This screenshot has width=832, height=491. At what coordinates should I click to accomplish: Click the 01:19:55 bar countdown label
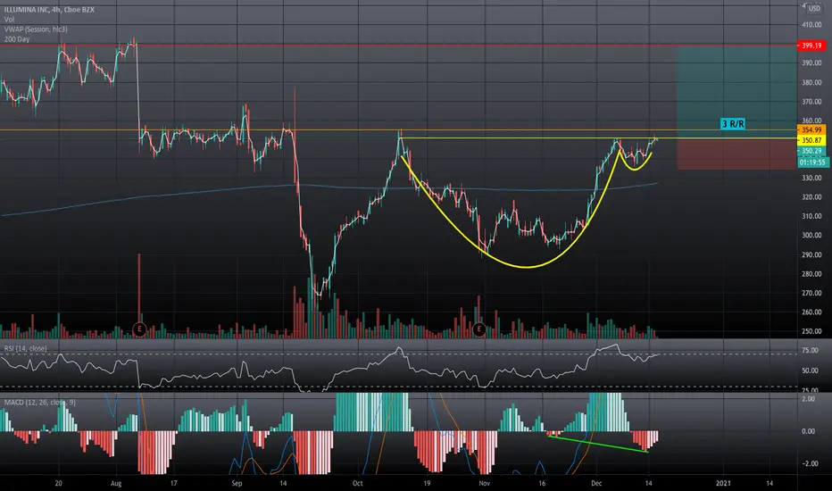pos(813,162)
